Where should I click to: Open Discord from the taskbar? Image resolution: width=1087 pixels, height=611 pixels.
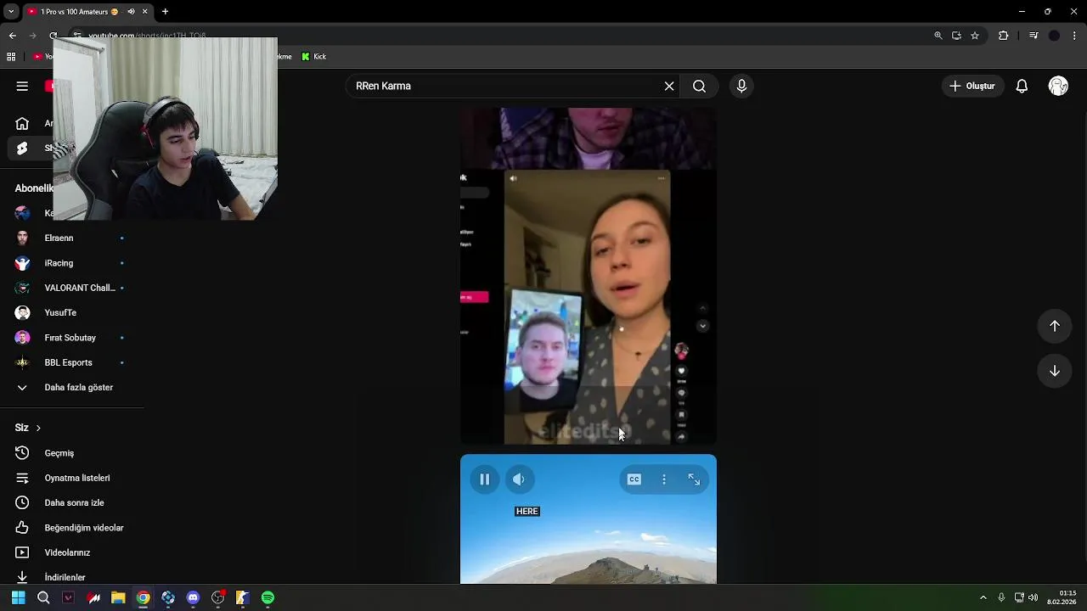(x=193, y=597)
